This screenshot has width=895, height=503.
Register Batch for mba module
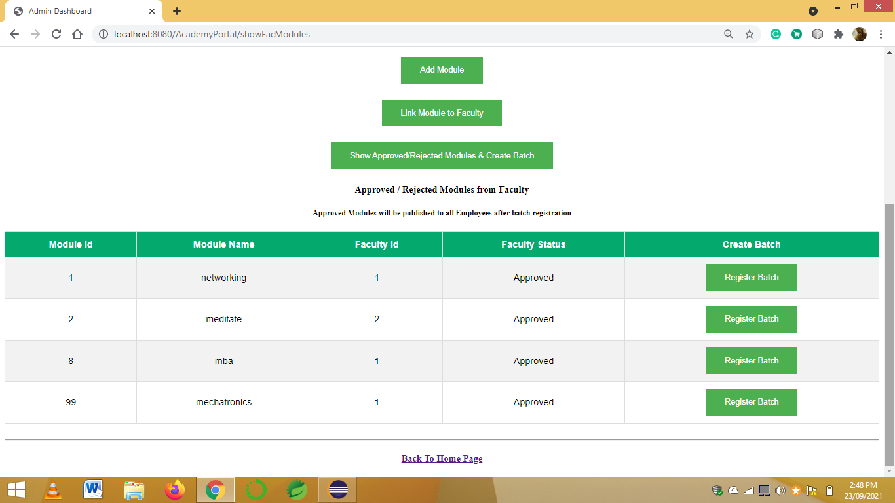point(752,361)
